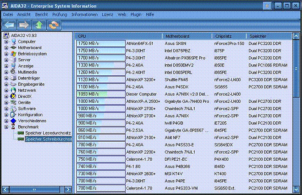
Task: Click the Motherboard icon in the tree
Action: tap(13, 47)
